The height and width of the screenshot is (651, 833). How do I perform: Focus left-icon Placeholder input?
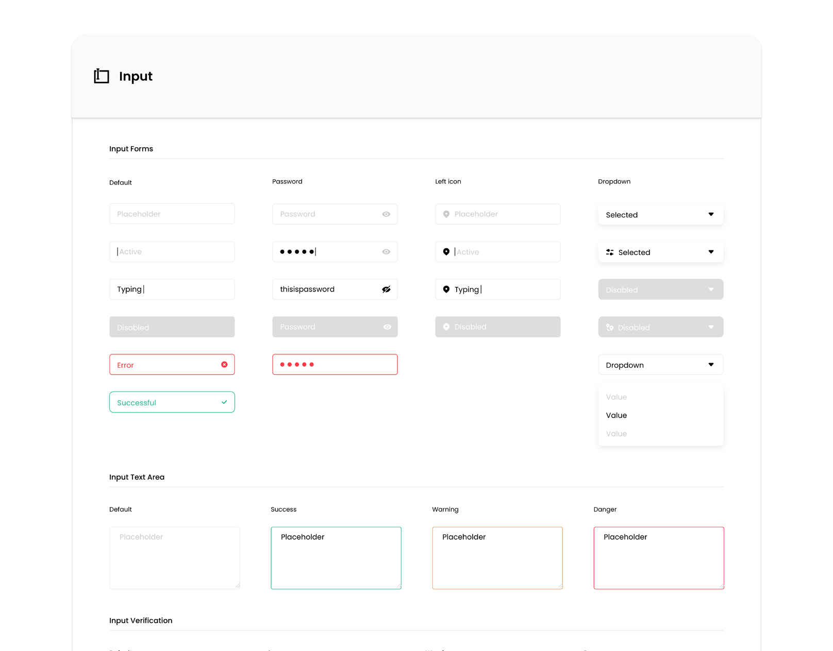pos(498,214)
